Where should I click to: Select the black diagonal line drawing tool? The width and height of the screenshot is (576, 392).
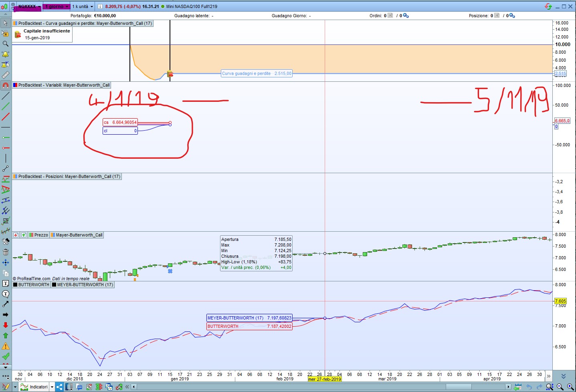(x=6, y=96)
